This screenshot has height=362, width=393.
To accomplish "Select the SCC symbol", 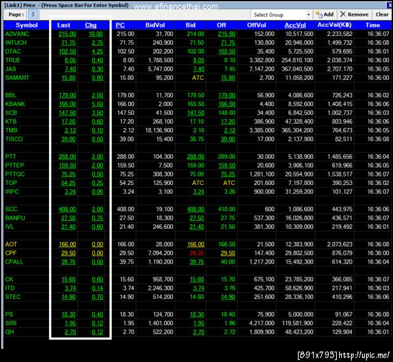I will tap(11, 209).
